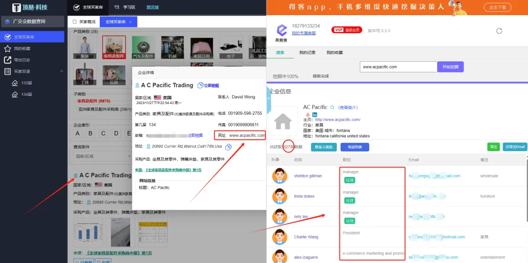The width and height of the screenshot is (528, 263).
Task: Click the star icon beside 我的收藏
Action: pos(7,48)
